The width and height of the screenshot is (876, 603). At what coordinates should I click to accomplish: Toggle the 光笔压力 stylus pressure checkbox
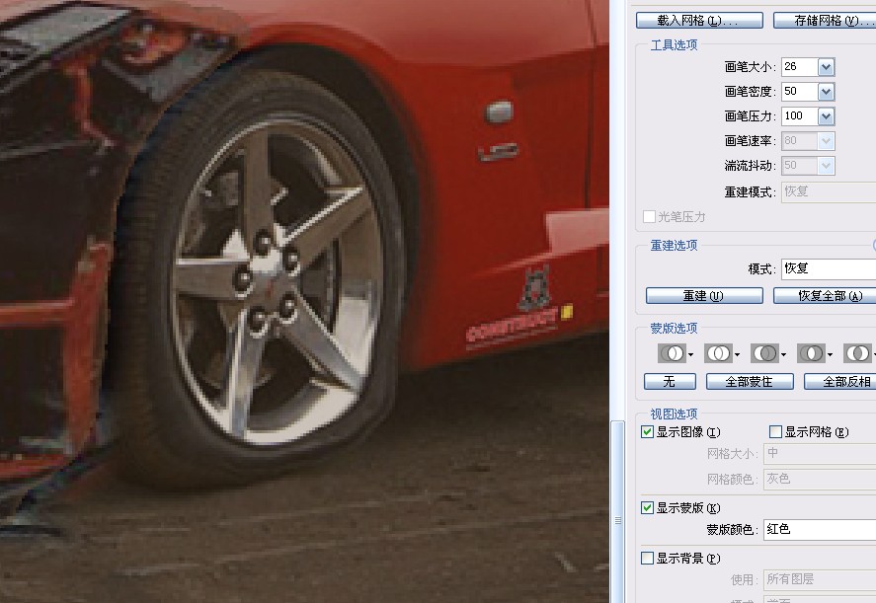649,217
